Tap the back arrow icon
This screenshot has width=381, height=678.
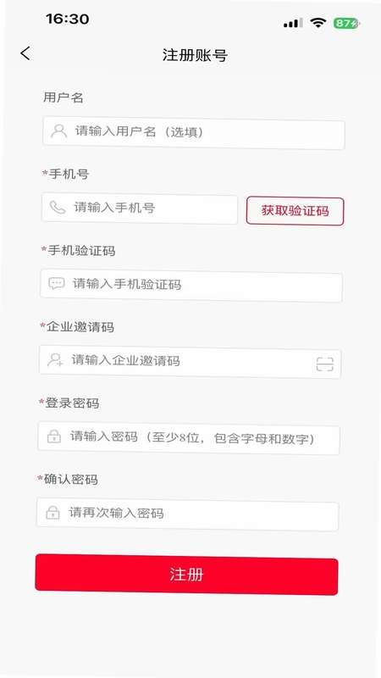tap(25, 53)
